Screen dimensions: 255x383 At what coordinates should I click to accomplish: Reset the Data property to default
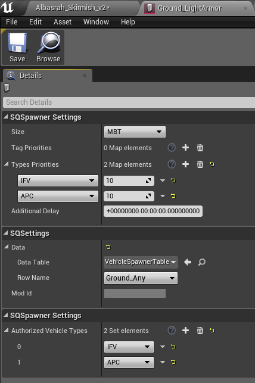[x=108, y=247]
